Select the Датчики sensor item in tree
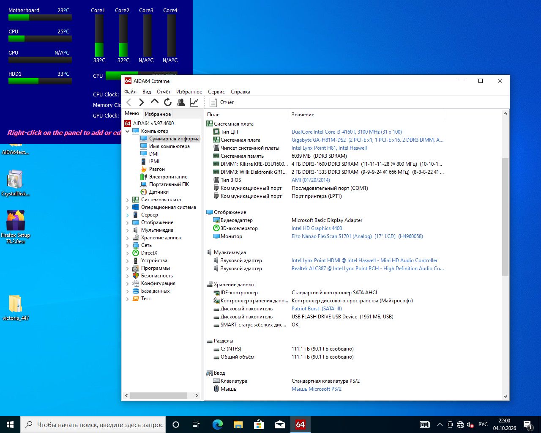 [158, 192]
